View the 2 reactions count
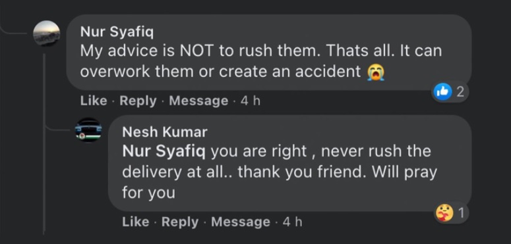This screenshot has width=511, height=244. (460, 92)
